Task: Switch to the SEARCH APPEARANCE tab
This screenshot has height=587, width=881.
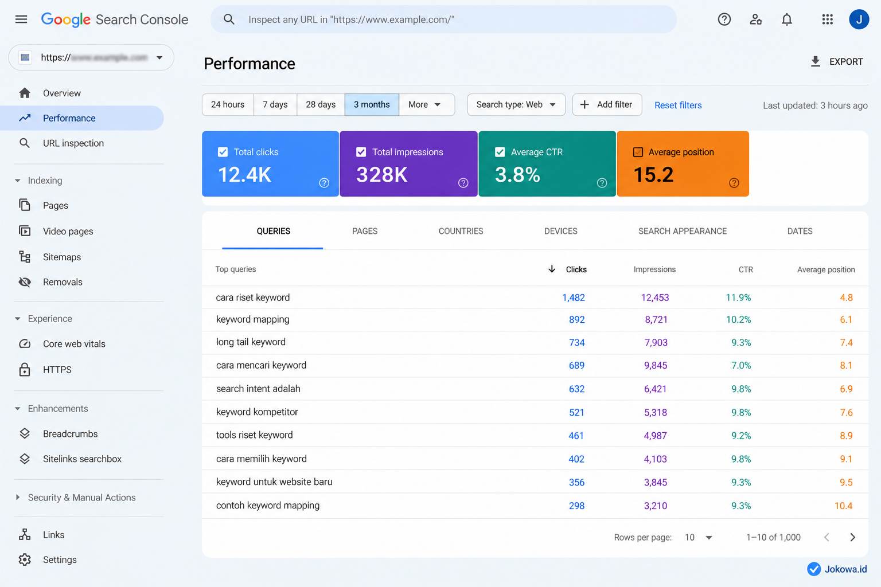Action: click(x=683, y=231)
